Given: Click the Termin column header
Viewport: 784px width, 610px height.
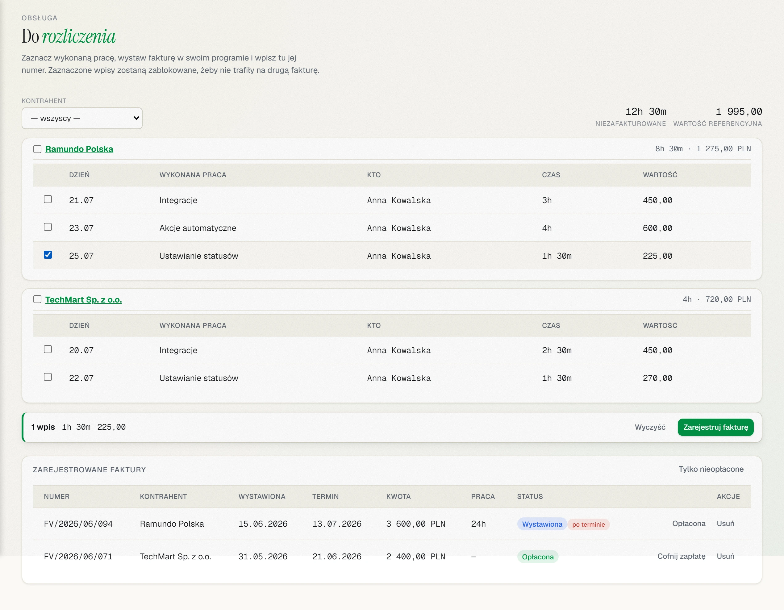Looking at the screenshot, I should 326,497.
